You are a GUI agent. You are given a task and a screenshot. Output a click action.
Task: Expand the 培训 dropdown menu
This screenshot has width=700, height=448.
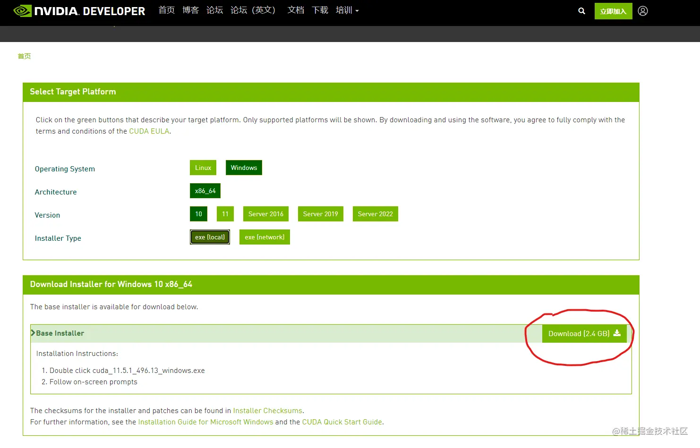[x=347, y=10]
